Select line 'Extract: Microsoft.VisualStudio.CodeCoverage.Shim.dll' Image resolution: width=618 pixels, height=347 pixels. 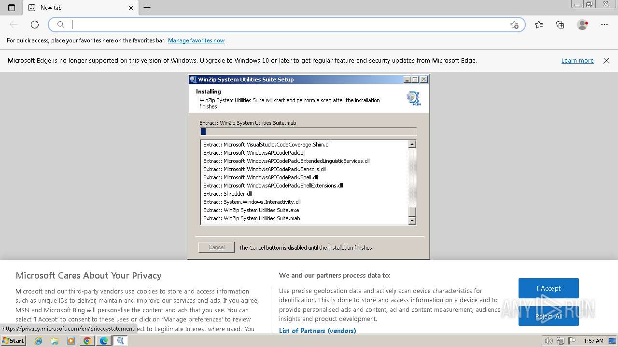267,145
